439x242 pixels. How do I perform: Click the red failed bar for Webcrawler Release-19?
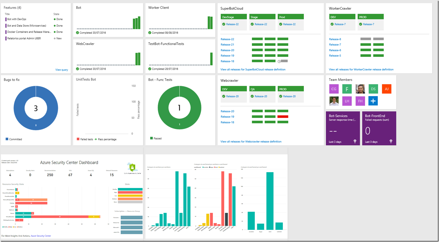283,117
